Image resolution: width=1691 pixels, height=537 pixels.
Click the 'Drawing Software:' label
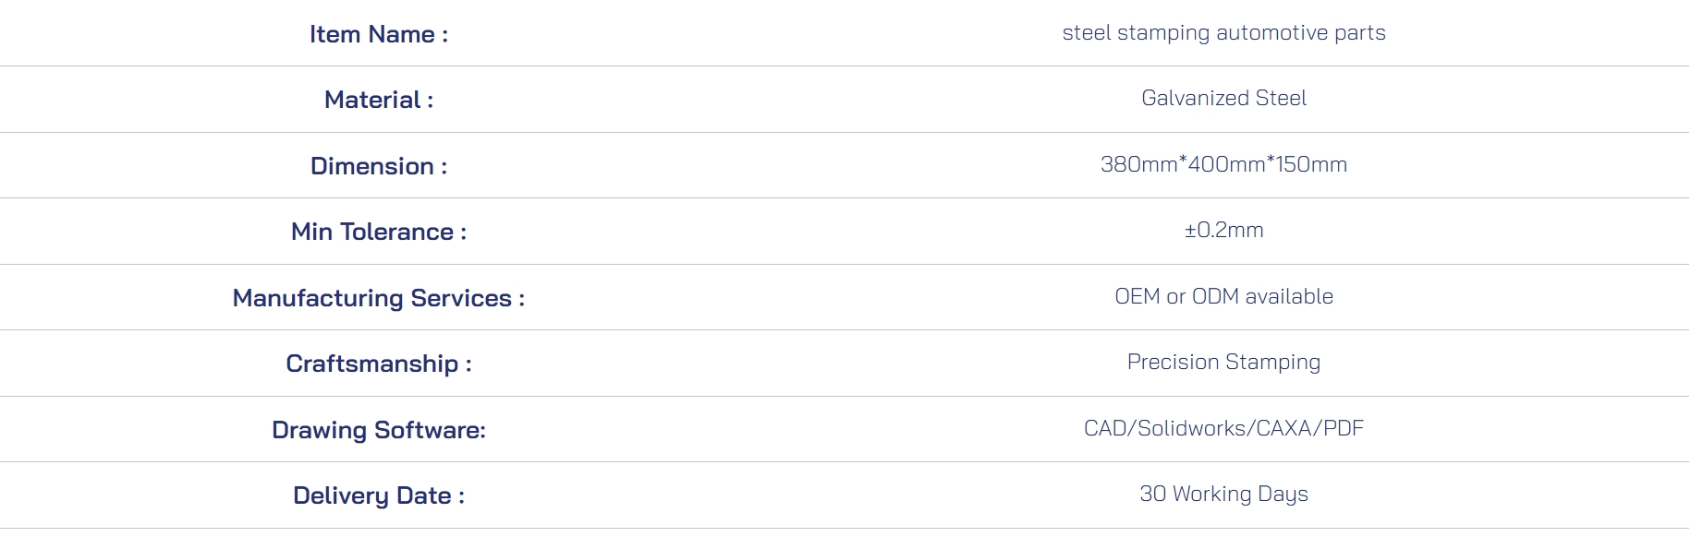[x=379, y=430]
